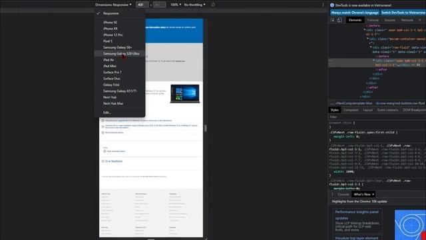This screenshot has width=426, height=240.
Task: Click Always match Chrome's language button
Action: pyautogui.click(x=355, y=13)
